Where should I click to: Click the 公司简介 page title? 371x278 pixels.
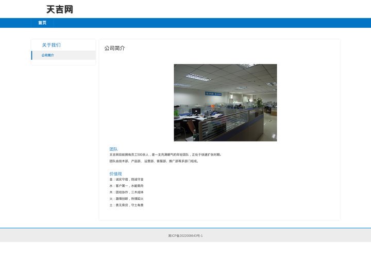point(114,48)
